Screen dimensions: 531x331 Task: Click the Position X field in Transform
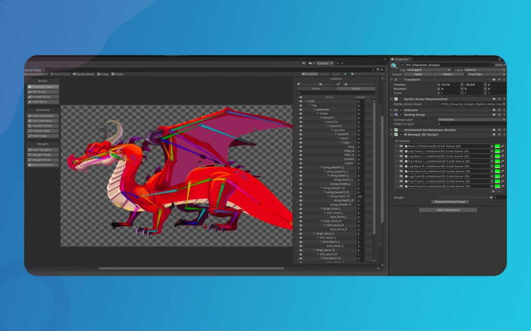(450, 84)
